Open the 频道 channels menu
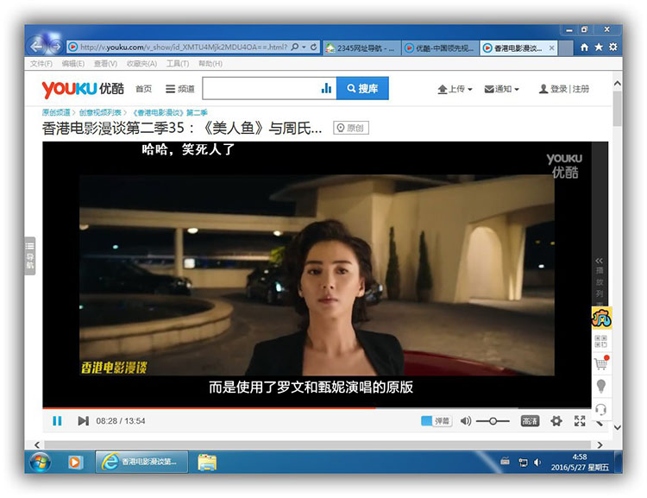The width and height of the screenshot is (647, 498). coord(180,89)
